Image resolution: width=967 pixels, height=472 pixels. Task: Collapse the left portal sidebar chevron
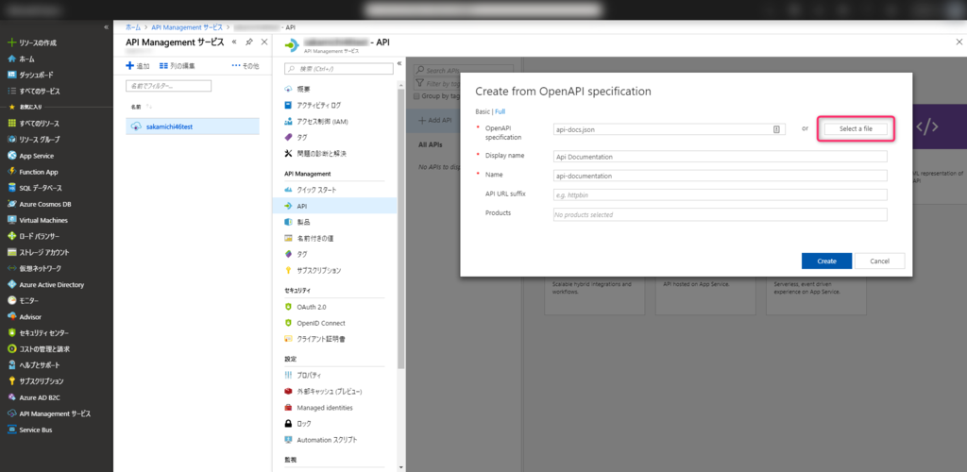(106, 27)
